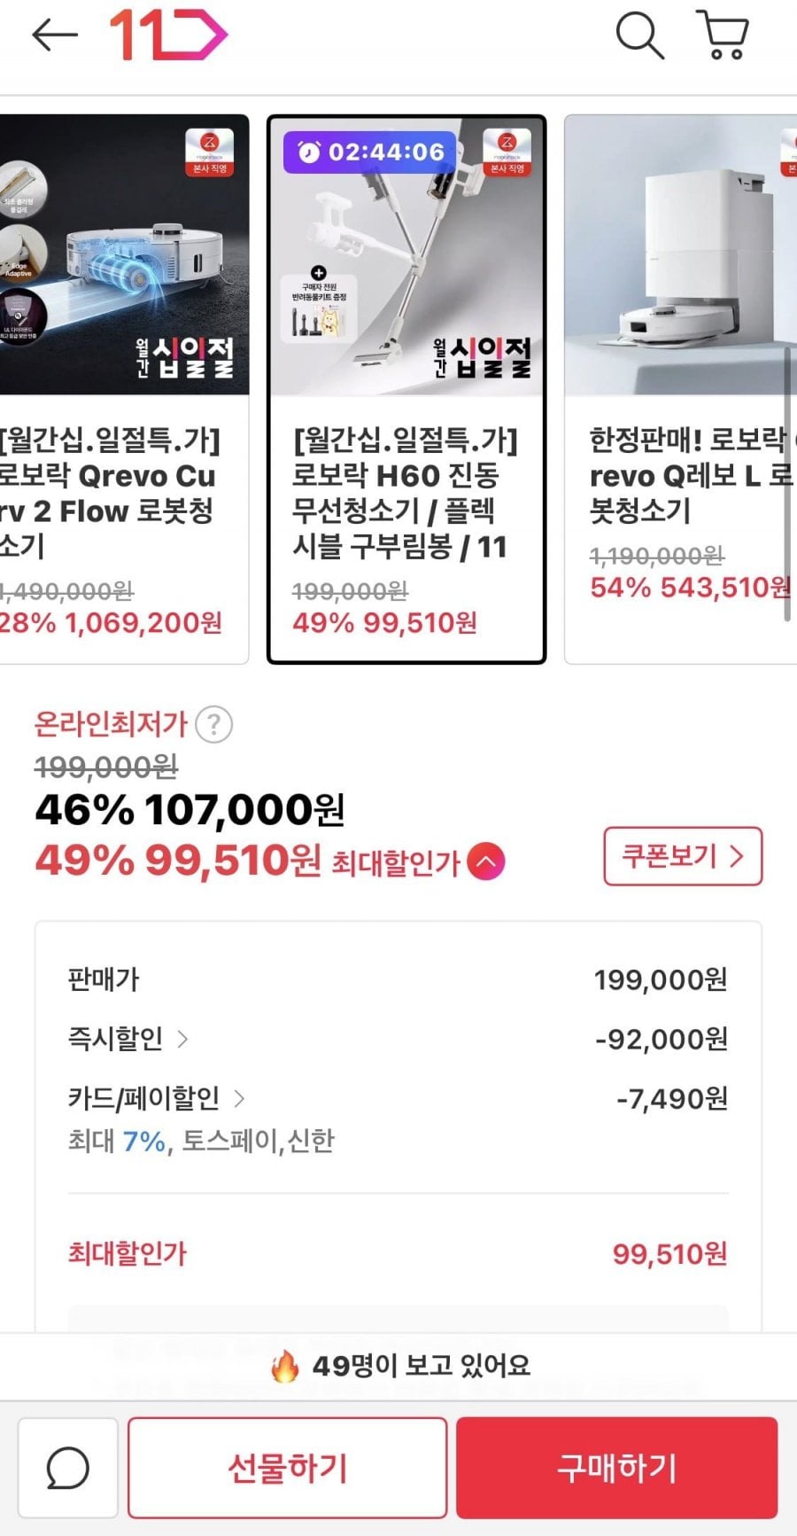Expand 즉시할인 details chevron
The height and width of the screenshot is (1536, 797).
coord(182,1039)
